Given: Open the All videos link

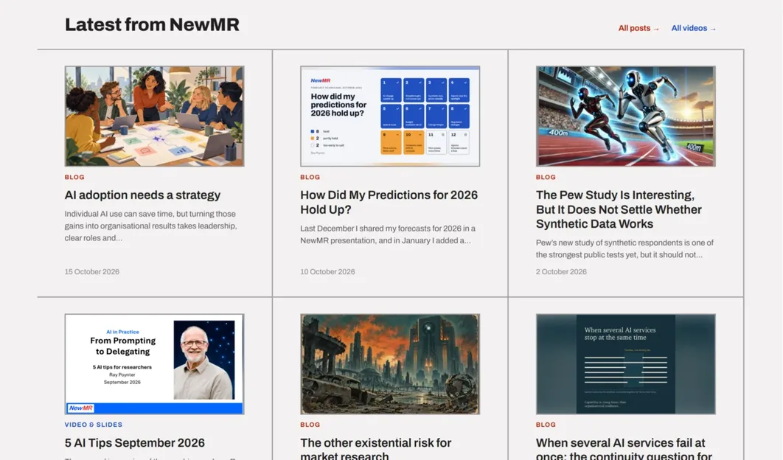Looking at the screenshot, I should click(x=693, y=29).
